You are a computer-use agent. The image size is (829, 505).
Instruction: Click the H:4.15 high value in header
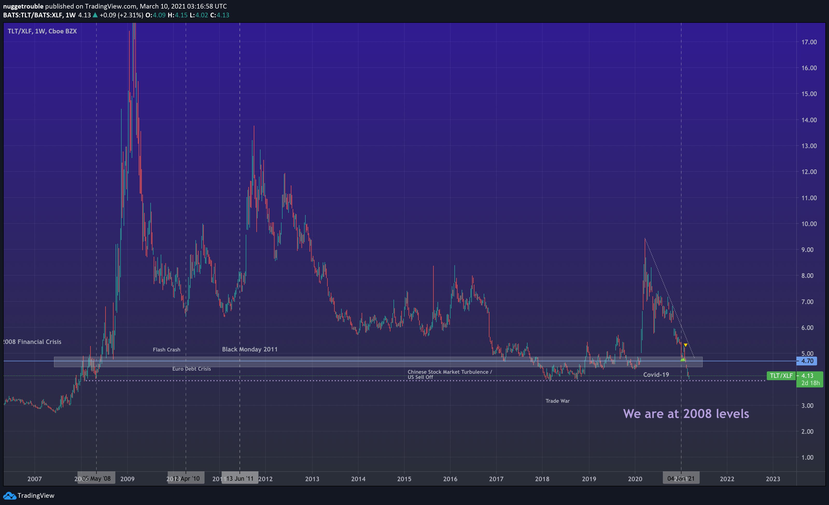click(178, 15)
